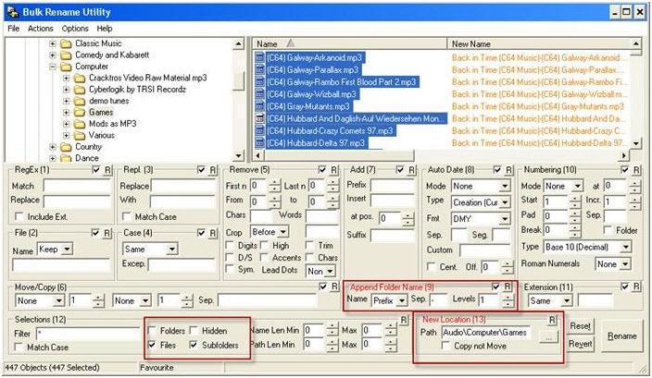Toggle the Digits checkbox in Remove
Screen dimensions: 652x378
pos(229,246)
